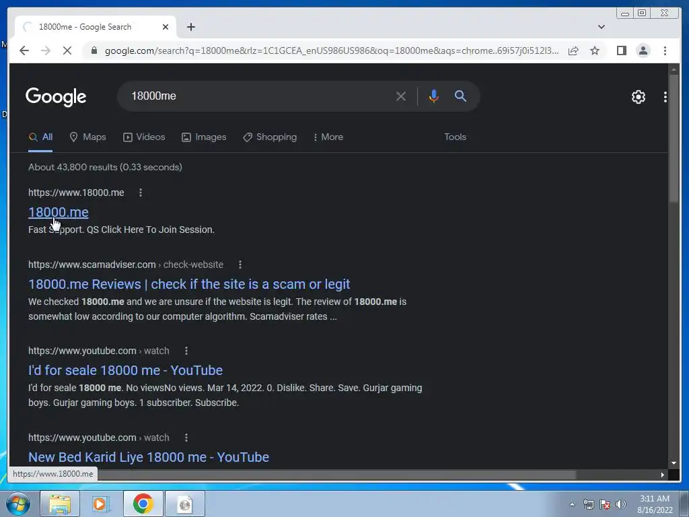The width and height of the screenshot is (689, 517).
Task: Open 'I'd for seale 18000 me' YouTube link
Action: [125, 370]
